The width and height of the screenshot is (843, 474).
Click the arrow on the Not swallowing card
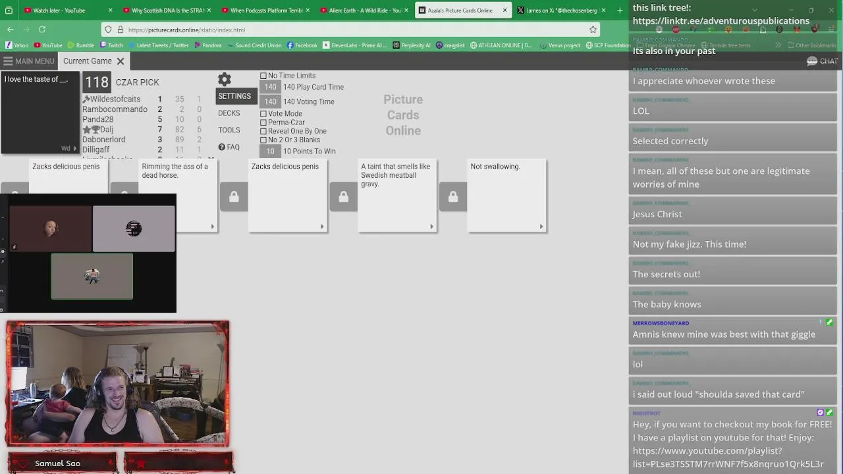541,226
